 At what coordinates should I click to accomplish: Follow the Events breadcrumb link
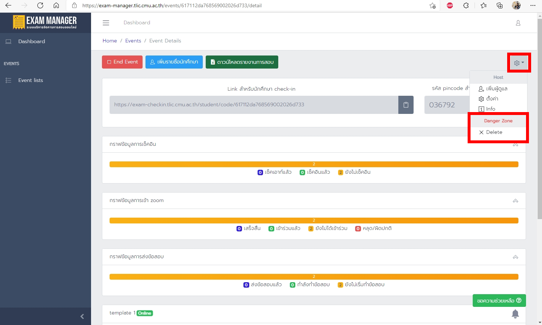point(133,41)
